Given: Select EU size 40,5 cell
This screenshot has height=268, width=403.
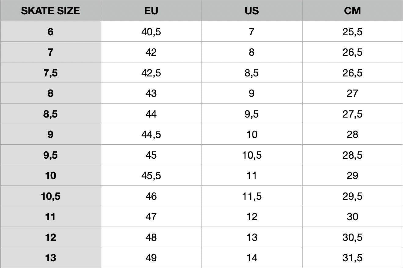Looking at the screenshot, I should pyautogui.click(x=151, y=32).
